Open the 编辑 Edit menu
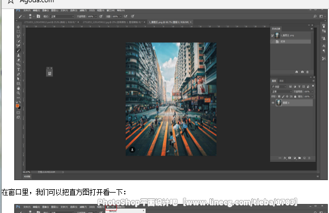This screenshot has height=213, width=329. click(36, 10)
